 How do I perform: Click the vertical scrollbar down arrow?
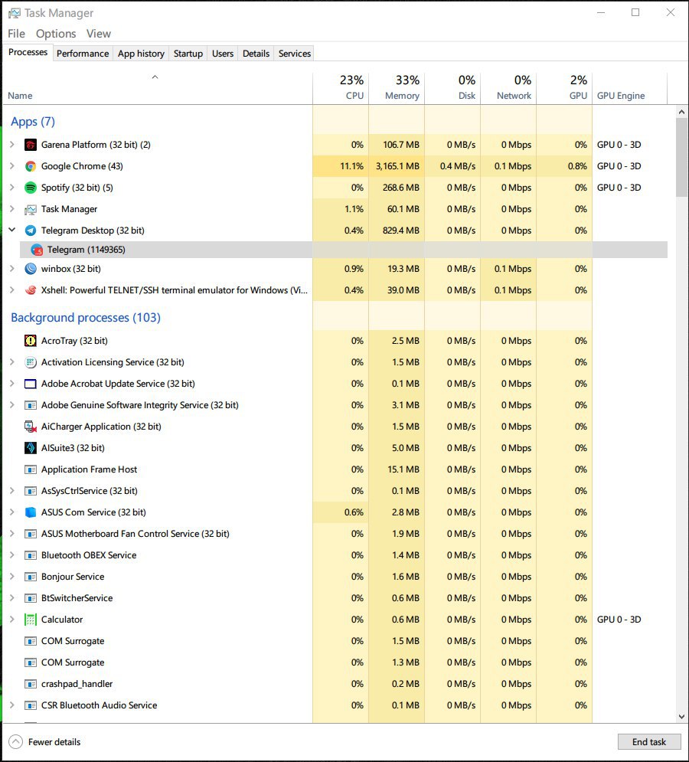(682, 717)
